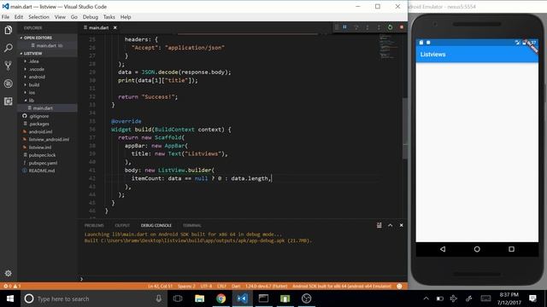Open the File menu
The image size is (547, 307).
pyautogui.click(x=5, y=17)
